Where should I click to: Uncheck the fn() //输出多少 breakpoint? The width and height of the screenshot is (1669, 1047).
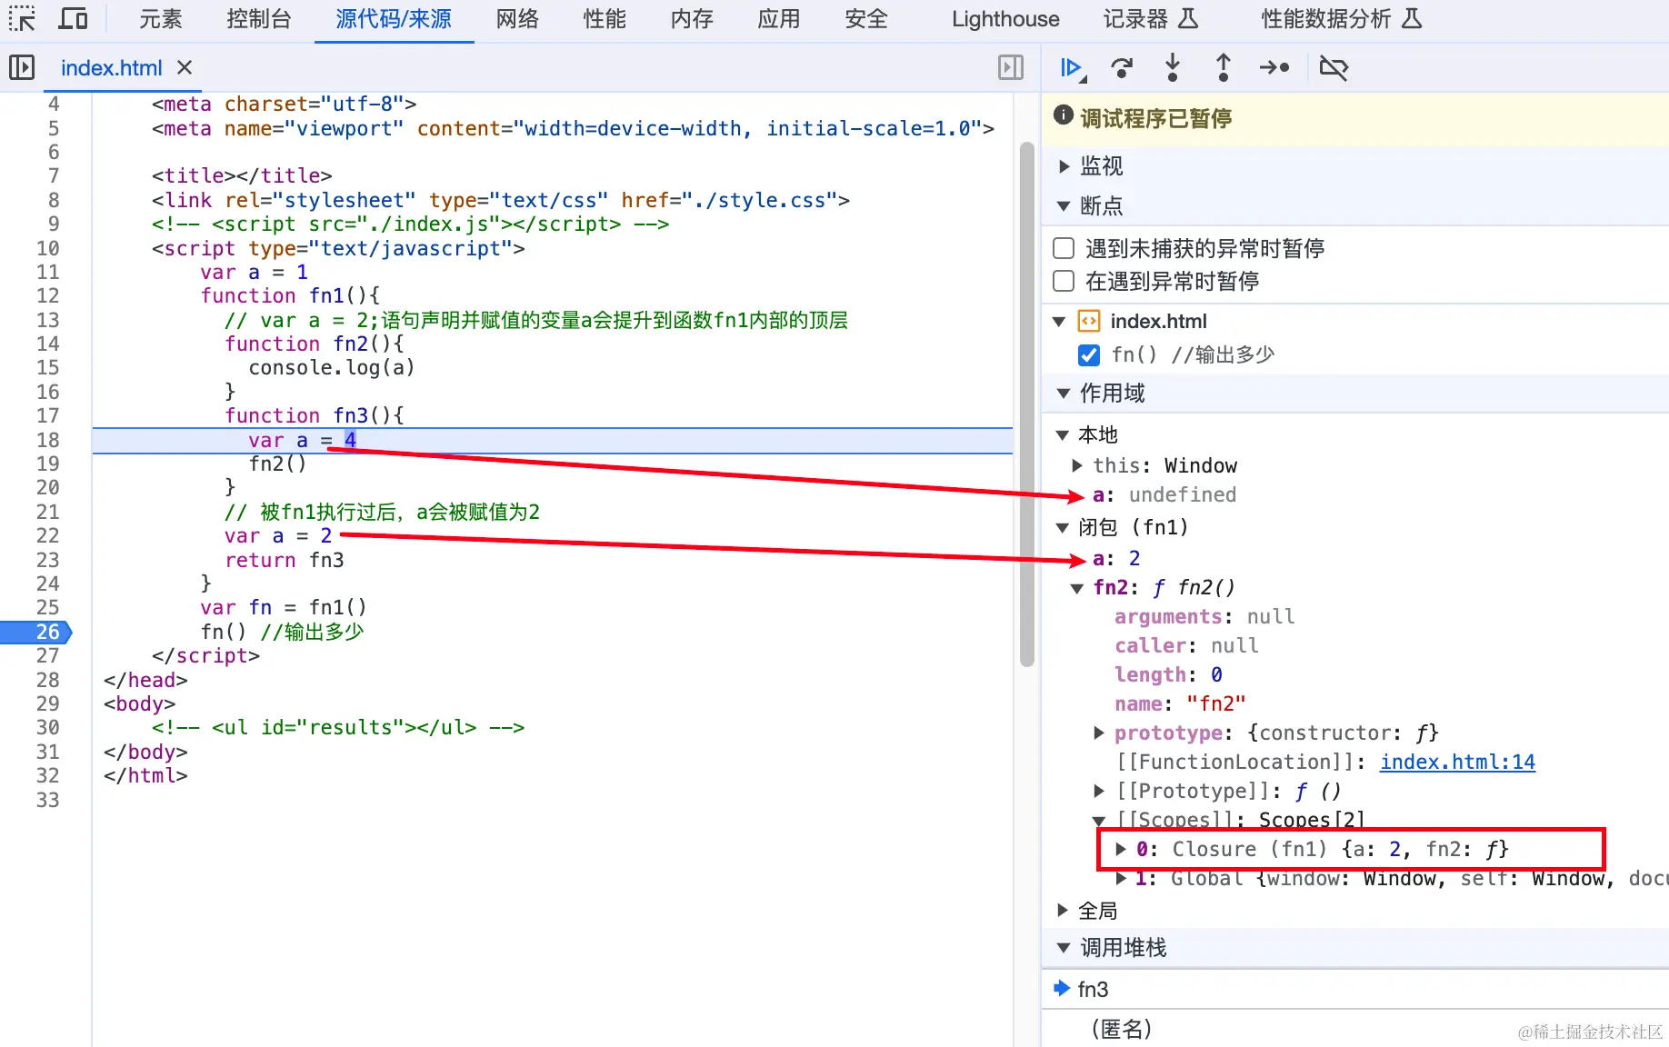click(x=1088, y=354)
